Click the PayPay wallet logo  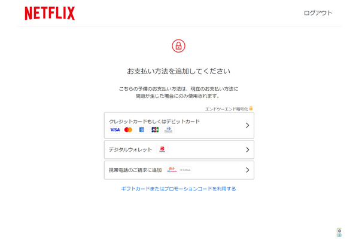click(x=162, y=149)
